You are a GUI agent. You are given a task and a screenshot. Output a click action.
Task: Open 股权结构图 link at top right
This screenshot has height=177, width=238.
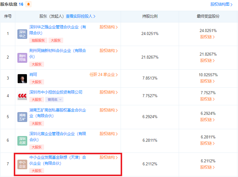pos(221,4)
